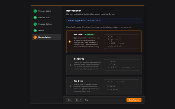The height and width of the screenshot is (109, 175).
Task: Click the MinTrace option title
Action: [78, 35]
